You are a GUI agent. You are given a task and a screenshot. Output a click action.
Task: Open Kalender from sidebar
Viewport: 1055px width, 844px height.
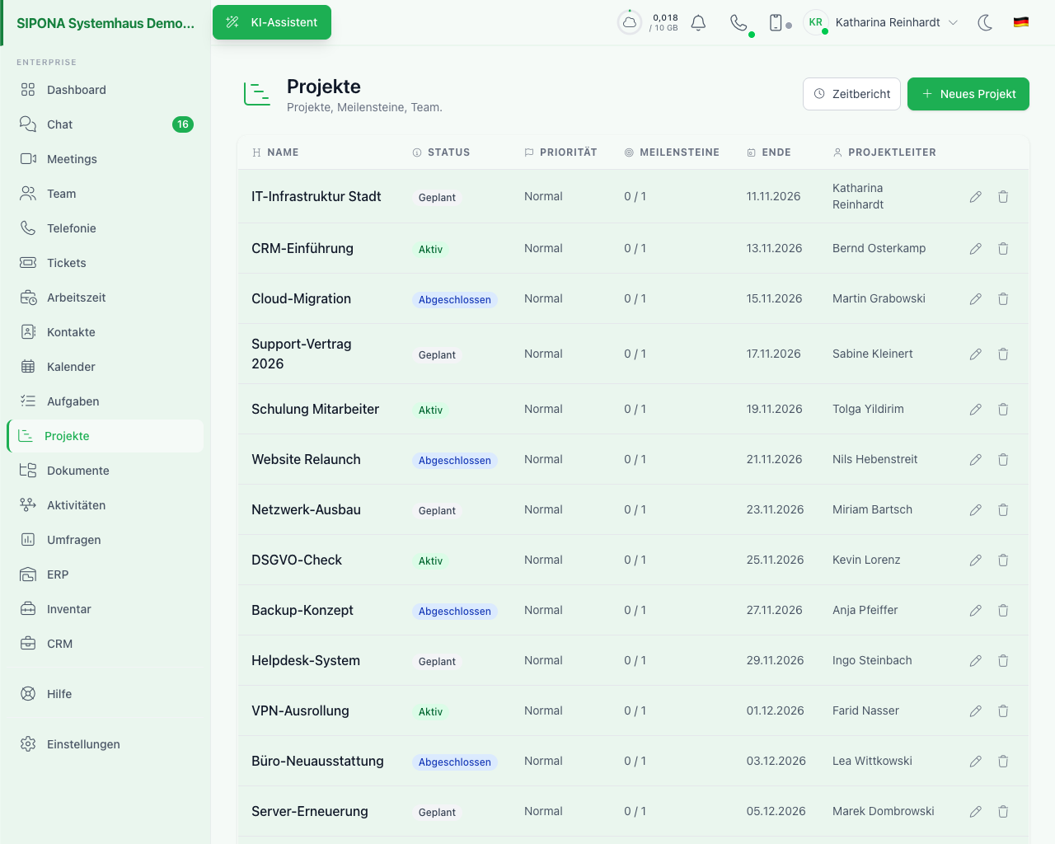click(105, 367)
